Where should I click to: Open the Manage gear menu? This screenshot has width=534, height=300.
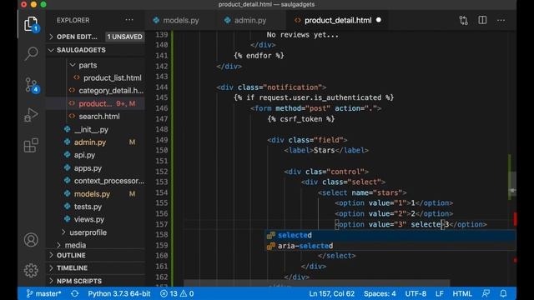click(x=31, y=270)
